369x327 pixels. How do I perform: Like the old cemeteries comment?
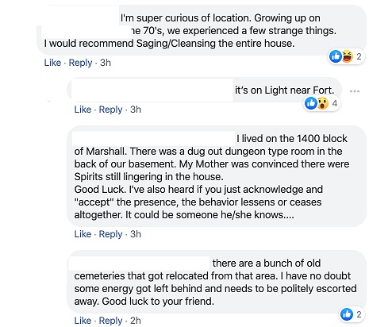(x=83, y=321)
